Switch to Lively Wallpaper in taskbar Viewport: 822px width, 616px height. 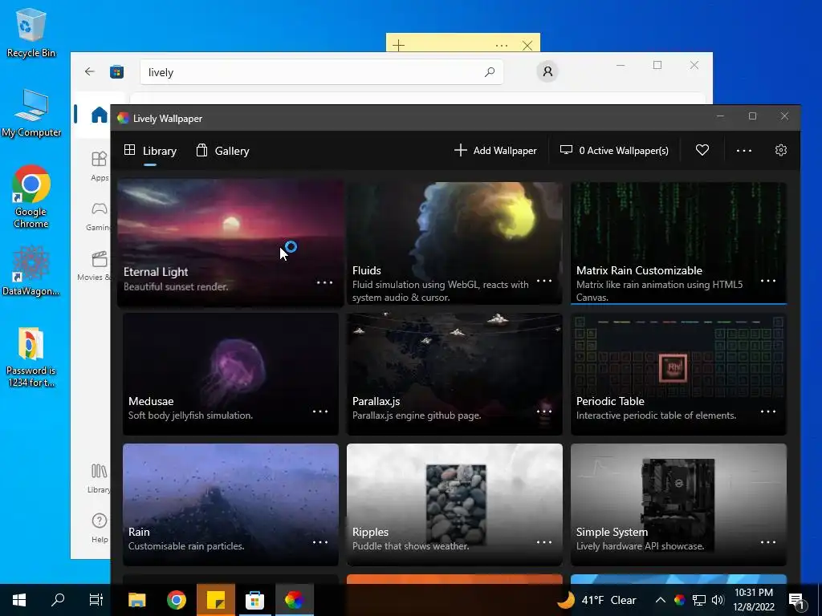click(x=294, y=600)
